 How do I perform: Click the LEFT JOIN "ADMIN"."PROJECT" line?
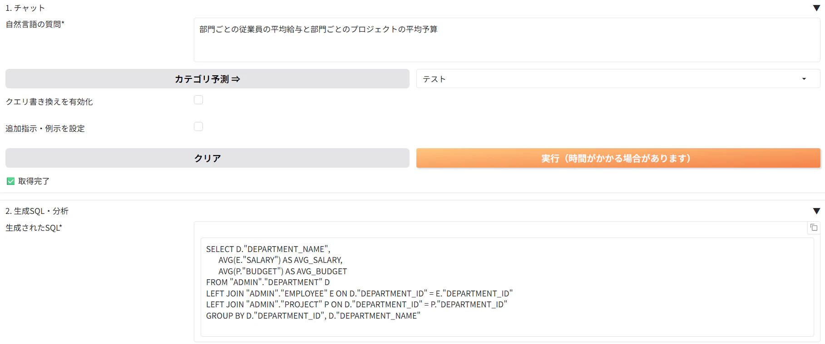click(x=356, y=305)
